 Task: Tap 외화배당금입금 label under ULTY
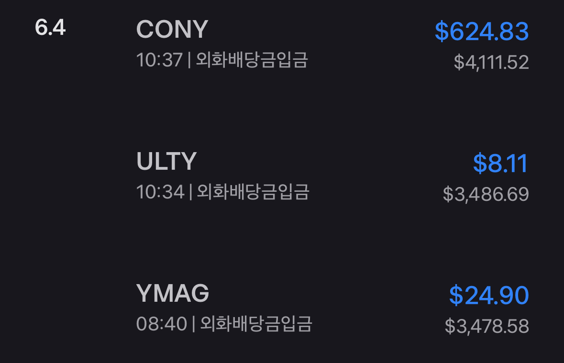point(253,192)
